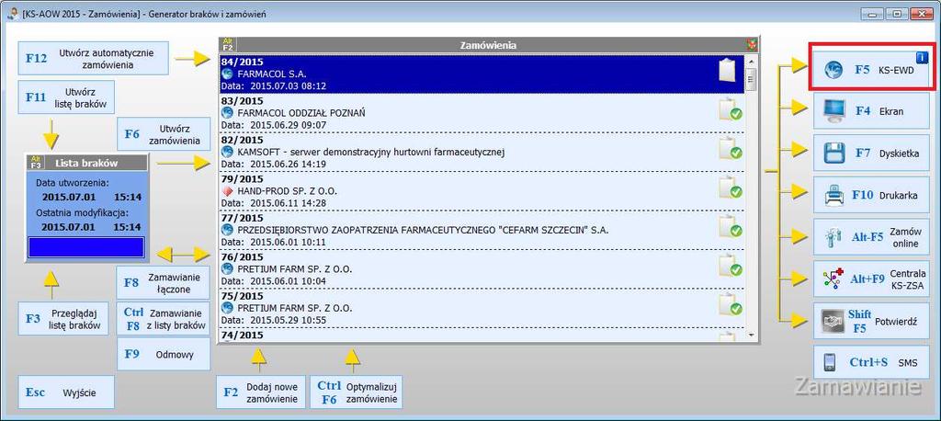This screenshot has height=421, width=941.
Task: Select order 76/2015 PRETIUM FARM
Action: [x=482, y=269]
